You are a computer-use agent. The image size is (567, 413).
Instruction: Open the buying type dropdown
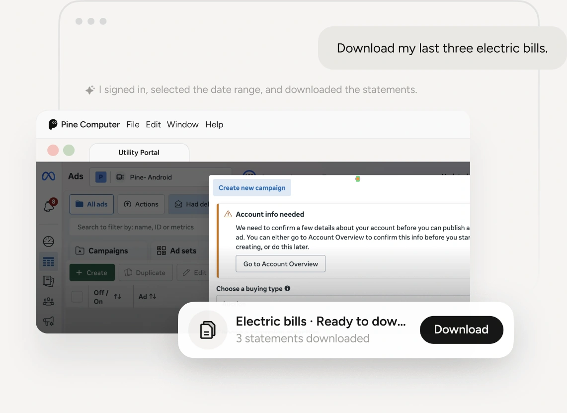343,298
